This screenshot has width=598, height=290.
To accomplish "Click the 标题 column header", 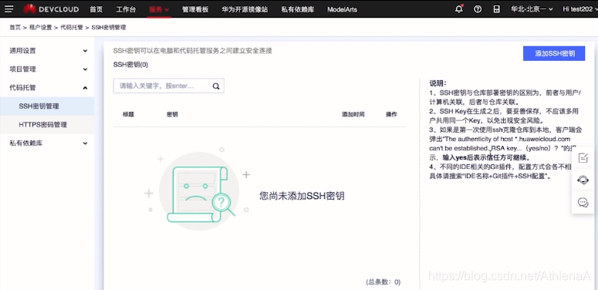I will [128, 114].
